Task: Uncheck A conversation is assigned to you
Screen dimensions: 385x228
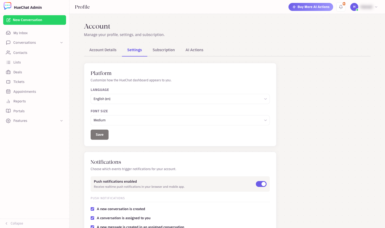Action: coord(93,218)
